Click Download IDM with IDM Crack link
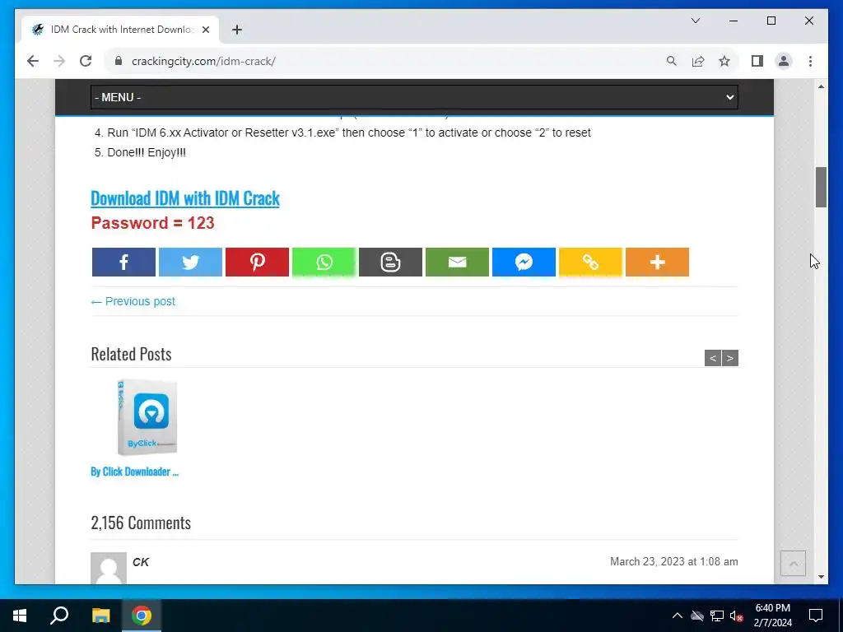 (185, 198)
